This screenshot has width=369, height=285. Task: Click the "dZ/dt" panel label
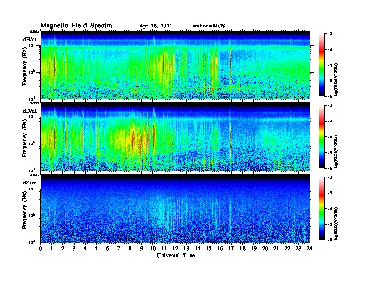click(30, 183)
